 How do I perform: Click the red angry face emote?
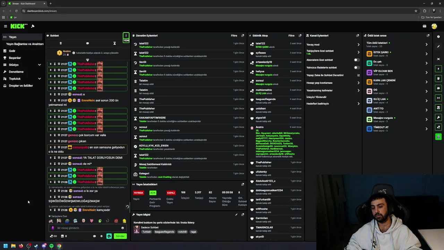pos(116,221)
